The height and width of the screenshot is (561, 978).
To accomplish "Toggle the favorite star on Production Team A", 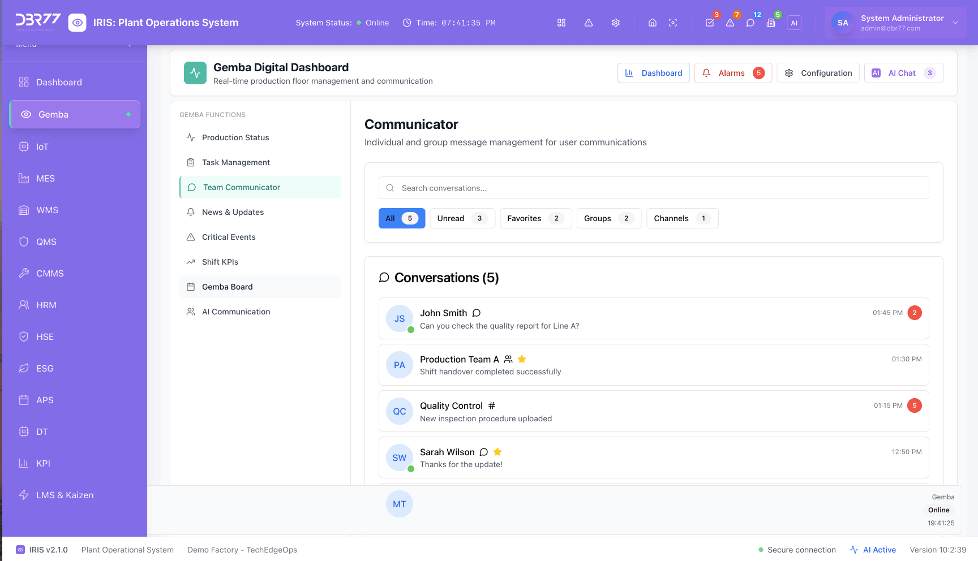I will pyautogui.click(x=521, y=359).
